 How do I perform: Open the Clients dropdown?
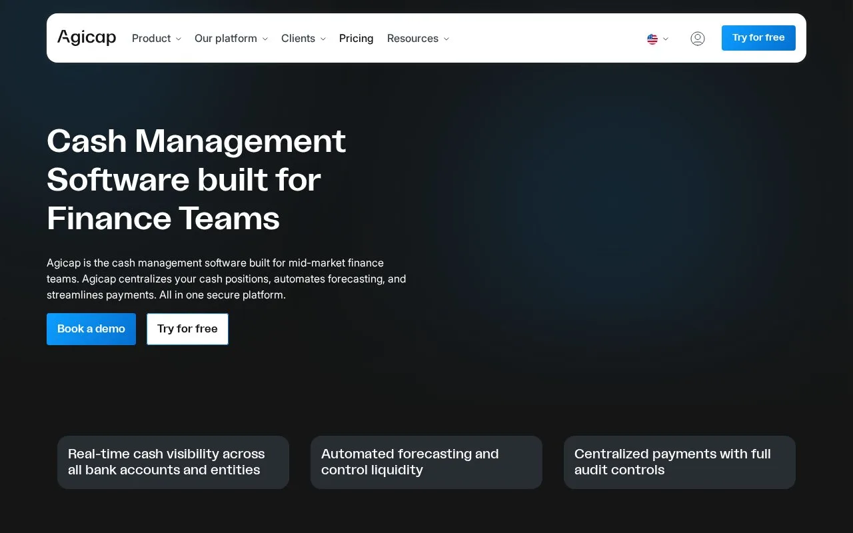(304, 39)
